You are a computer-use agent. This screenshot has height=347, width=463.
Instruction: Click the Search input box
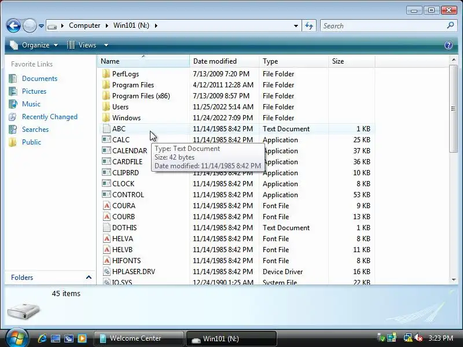click(384, 25)
